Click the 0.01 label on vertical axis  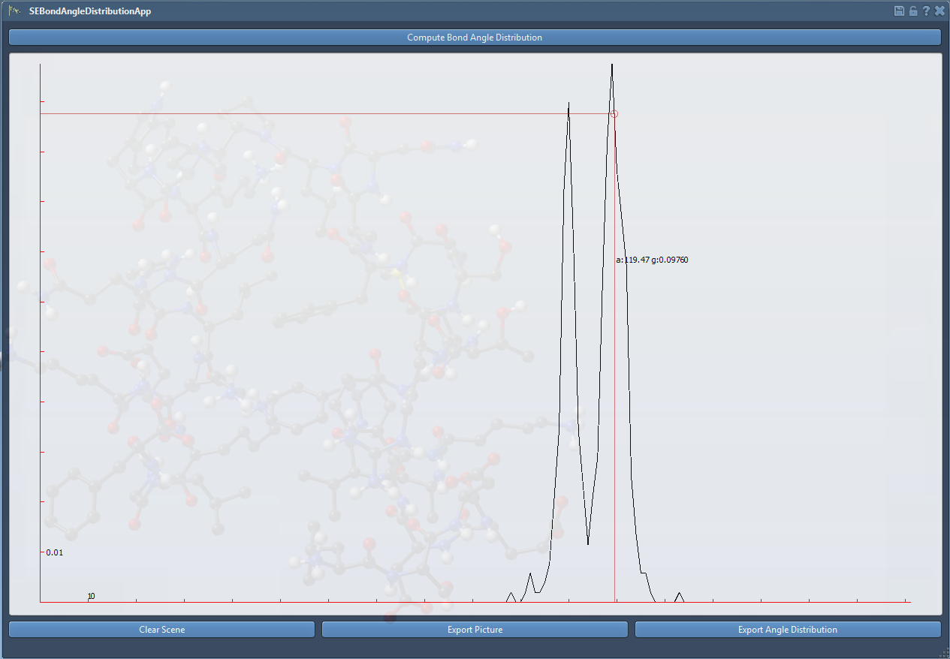point(55,552)
